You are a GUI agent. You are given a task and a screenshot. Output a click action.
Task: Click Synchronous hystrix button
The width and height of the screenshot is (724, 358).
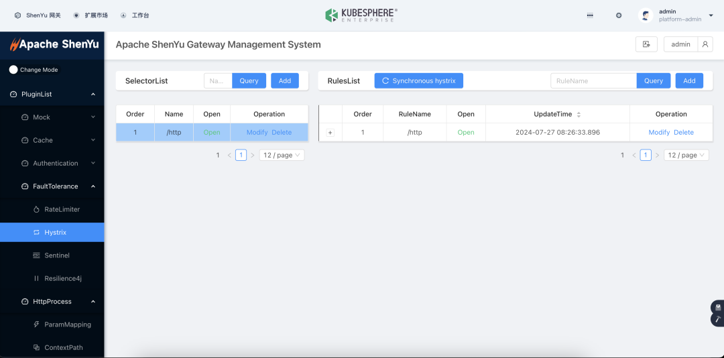point(419,81)
